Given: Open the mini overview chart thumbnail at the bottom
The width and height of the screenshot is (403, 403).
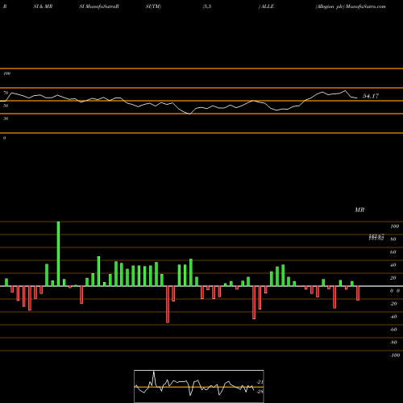Looking at the screenshot, I should coord(199,386).
